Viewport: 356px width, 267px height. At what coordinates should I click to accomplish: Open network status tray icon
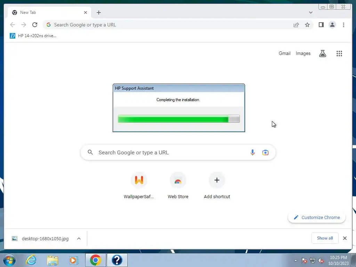[x=313, y=260]
